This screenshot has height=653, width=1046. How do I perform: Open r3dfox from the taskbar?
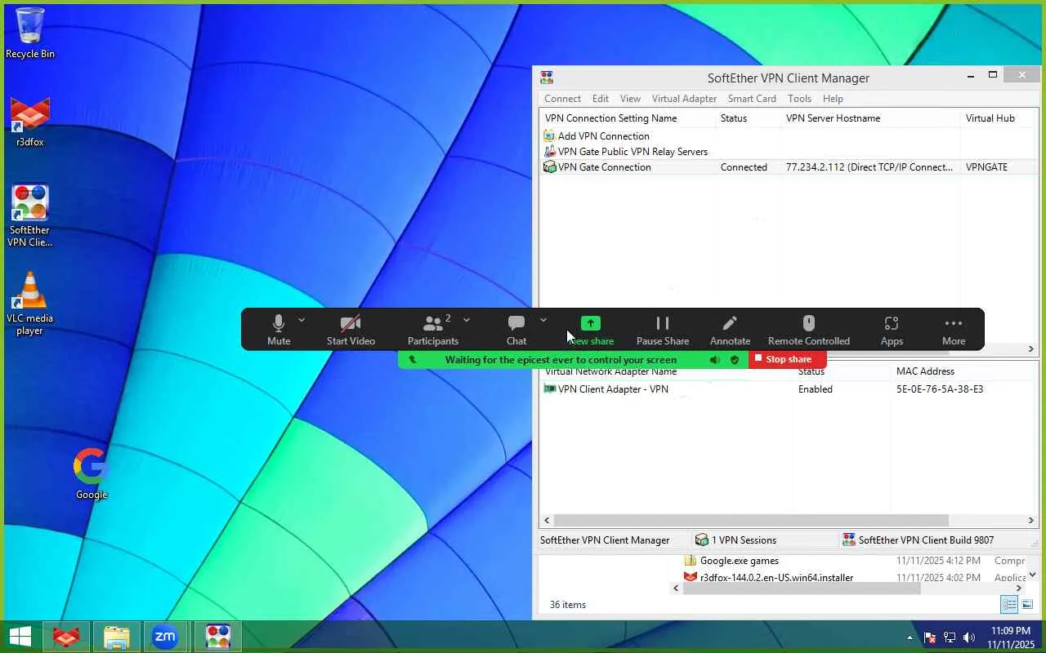pyautogui.click(x=65, y=637)
